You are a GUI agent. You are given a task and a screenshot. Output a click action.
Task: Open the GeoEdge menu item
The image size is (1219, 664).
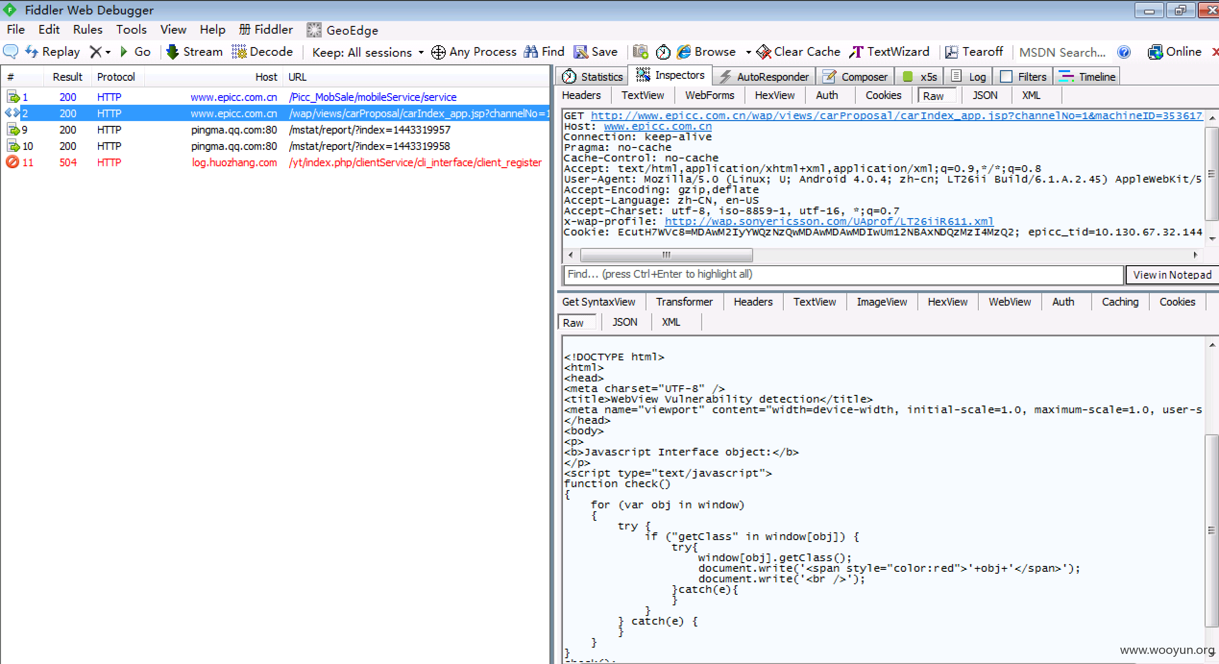[342, 30]
